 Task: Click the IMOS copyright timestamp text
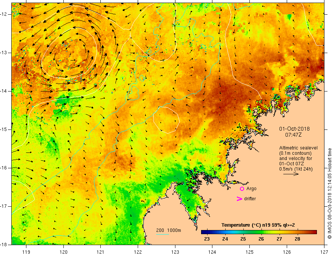coord(329,193)
